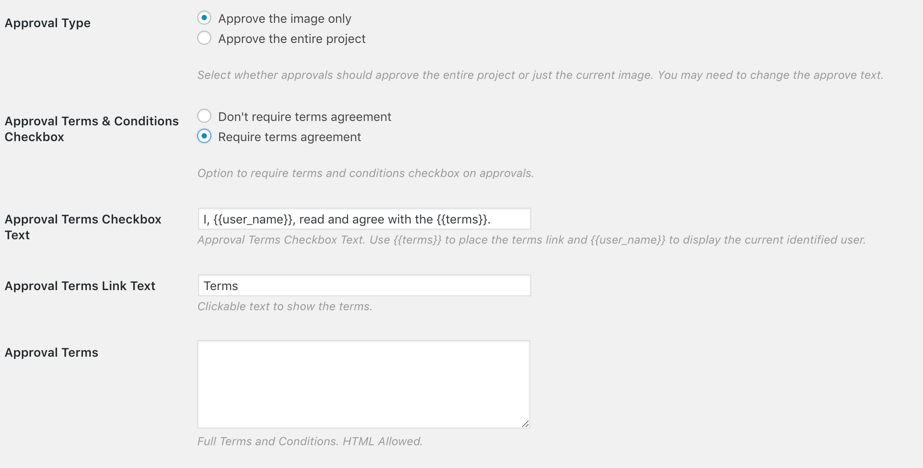Select the "Approve the entire project" radio button
This screenshot has height=468, width=923.
[204, 38]
